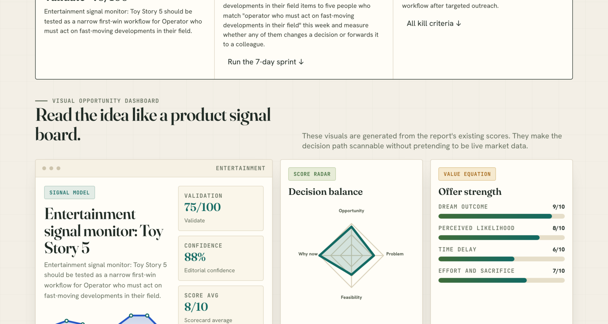Viewport: 608px width, 324px height.
Task: Click the Dream Outcome progress bar
Action: pos(501,216)
